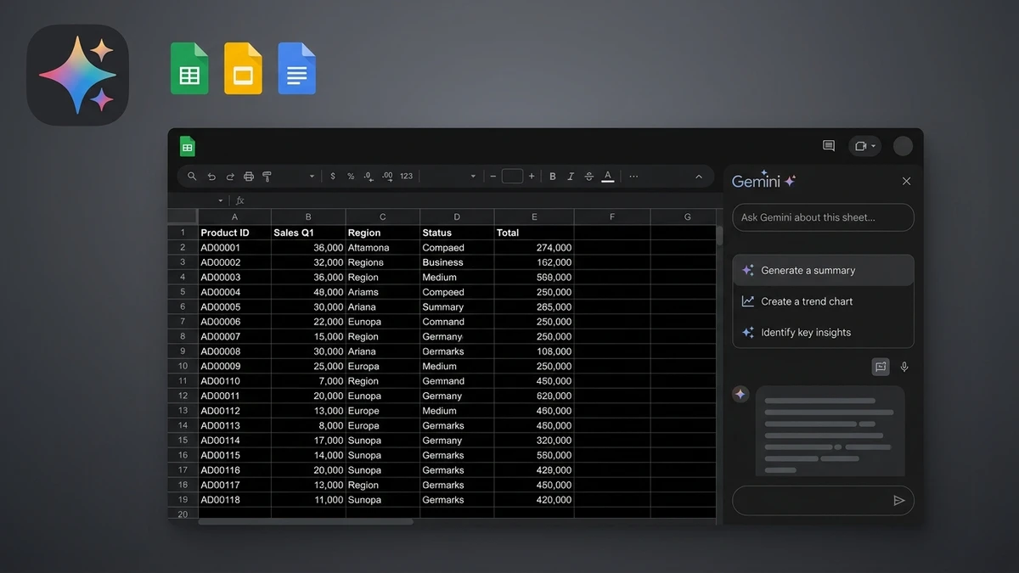
Task: Toggle italic formatting
Action: pyautogui.click(x=571, y=177)
